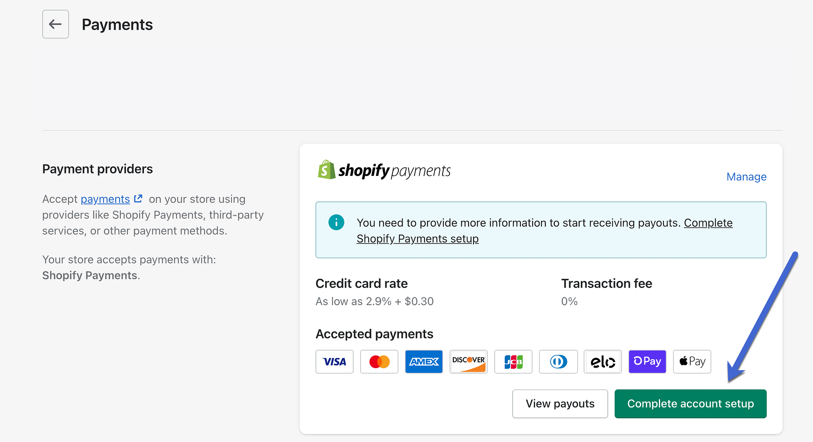Select the JCB payment icon

pos(513,362)
